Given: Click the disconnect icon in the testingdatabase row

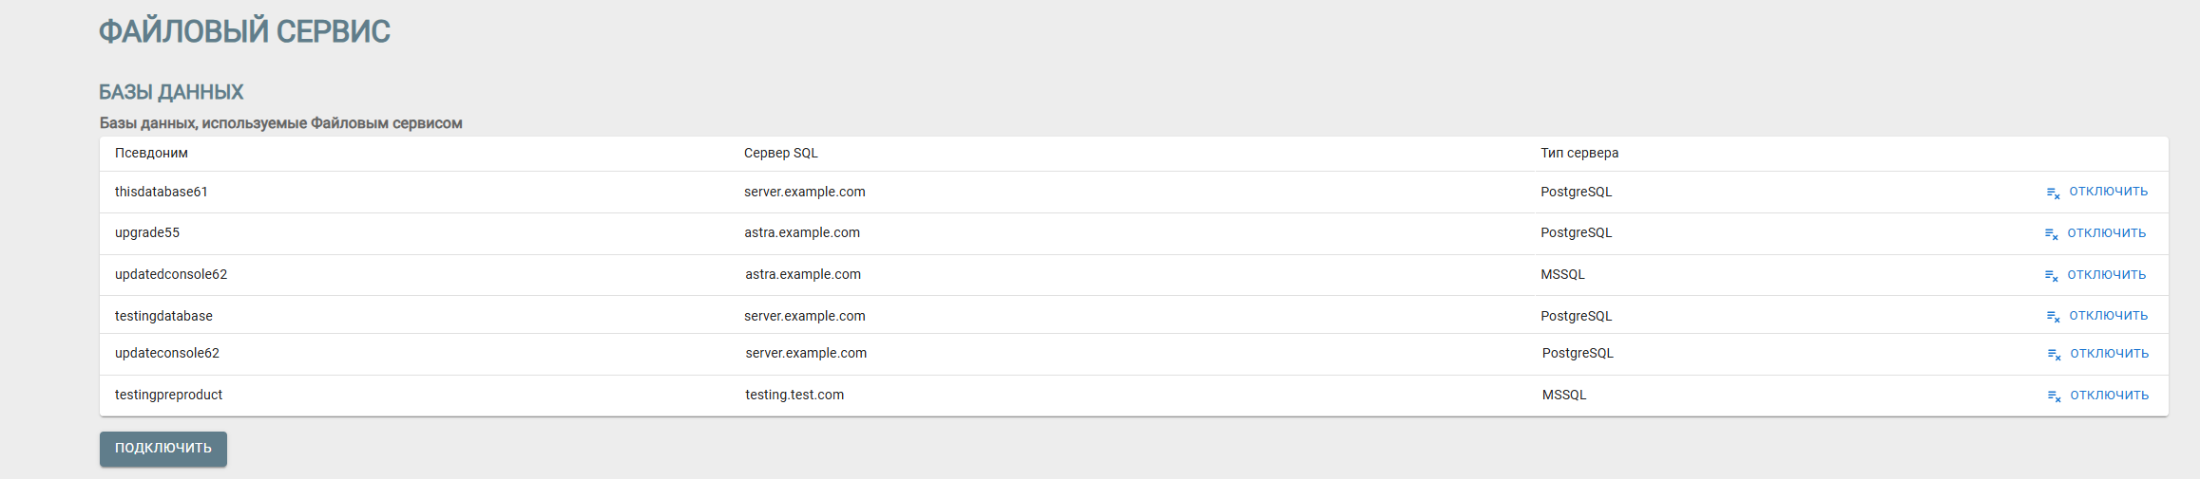Looking at the screenshot, I should pyautogui.click(x=2053, y=317).
